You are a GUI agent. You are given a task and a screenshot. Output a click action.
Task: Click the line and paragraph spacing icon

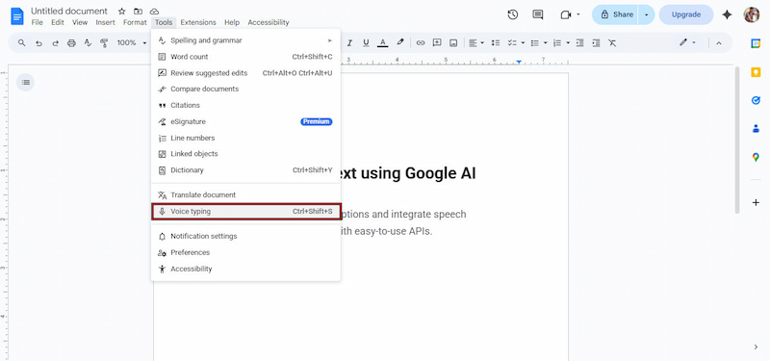[496, 42]
